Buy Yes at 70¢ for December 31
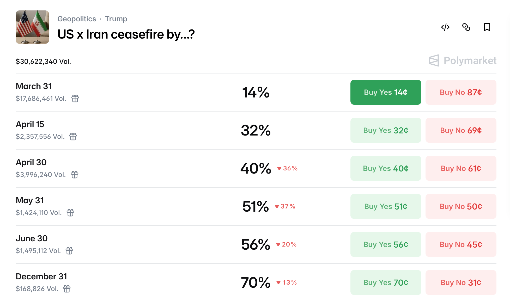This screenshot has width=510, height=307. point(386,283)
